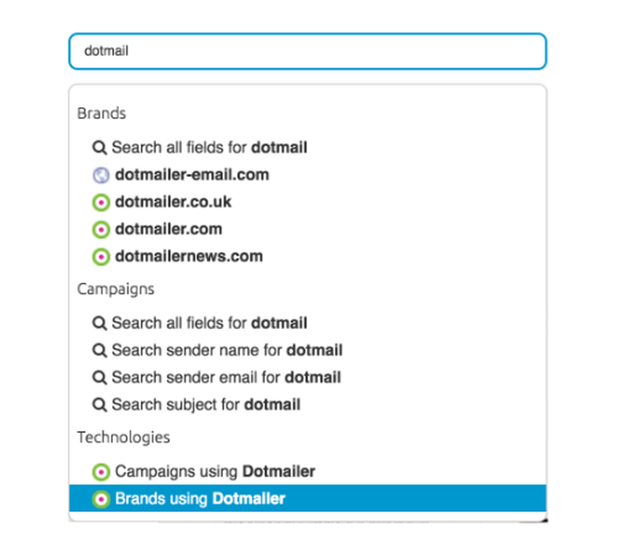The width and height of the screenshot is (637, 550).
Task: Click the icon beside 'Campaigns using Dotmailer'
Action: (101, 472)
